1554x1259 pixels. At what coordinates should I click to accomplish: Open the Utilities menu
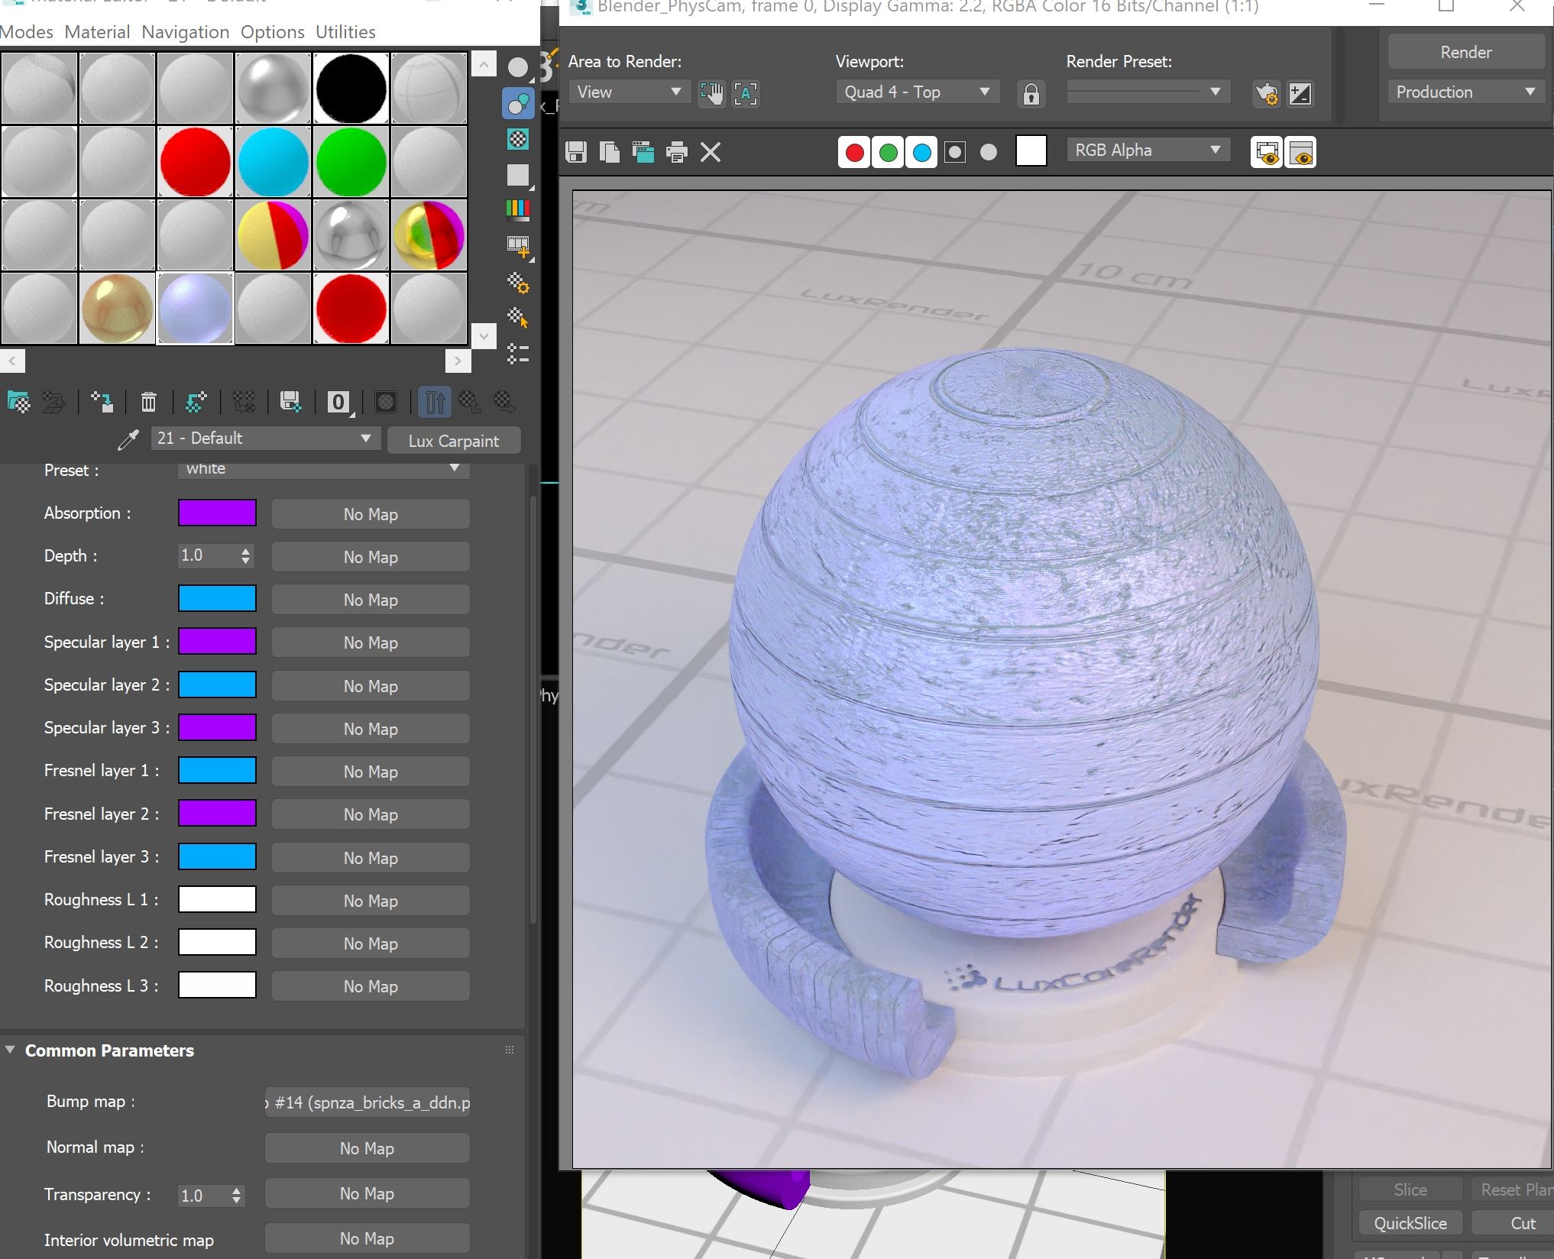[x=345, y=32]
